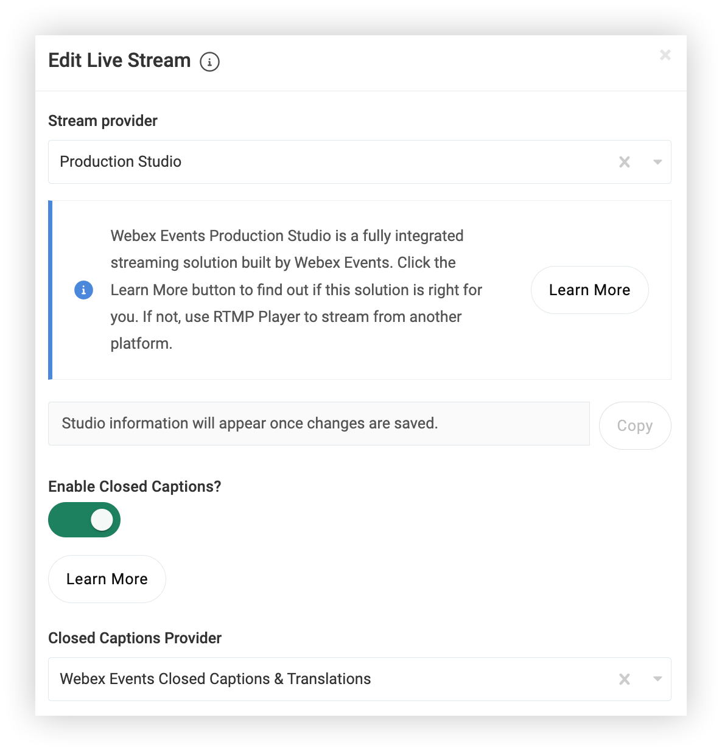Open the Webex Events Closed Captions combo box
Screen dimensions: 722x751
tap(360, 679)
